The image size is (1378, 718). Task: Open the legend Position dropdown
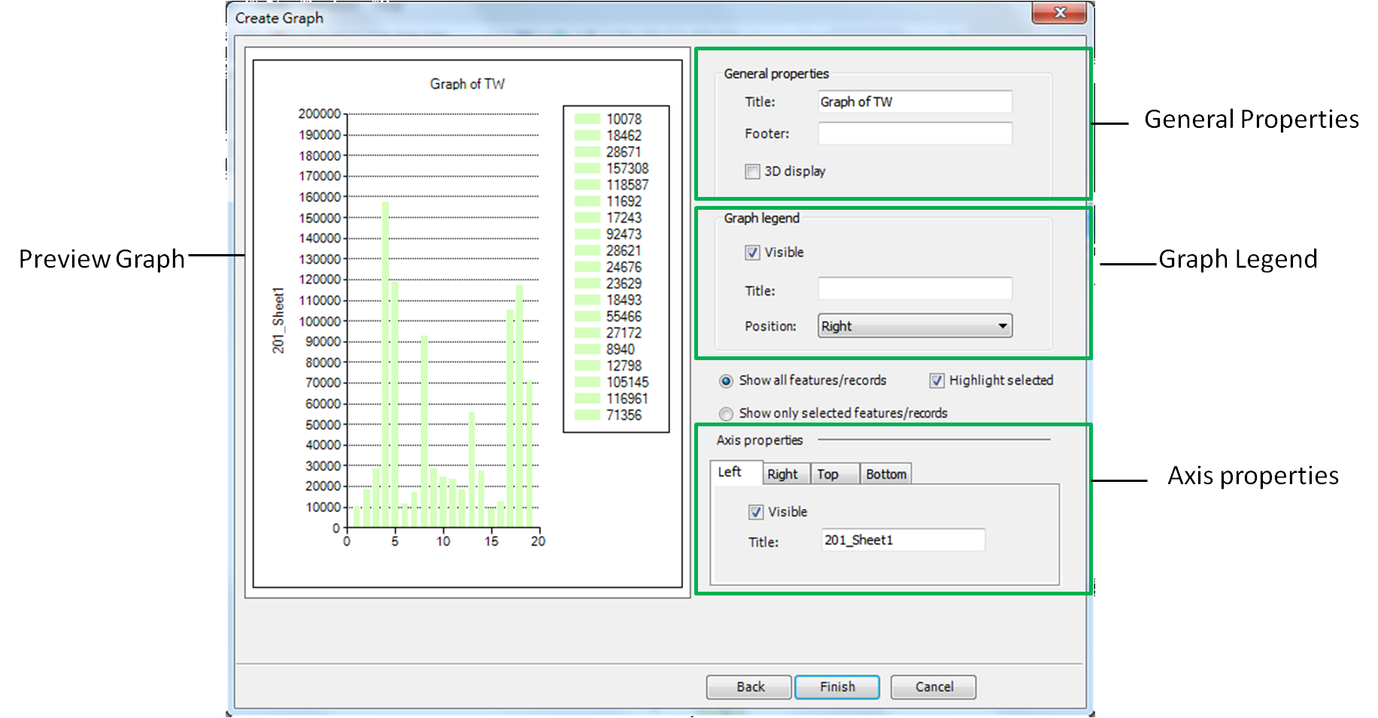click(915, 326)
